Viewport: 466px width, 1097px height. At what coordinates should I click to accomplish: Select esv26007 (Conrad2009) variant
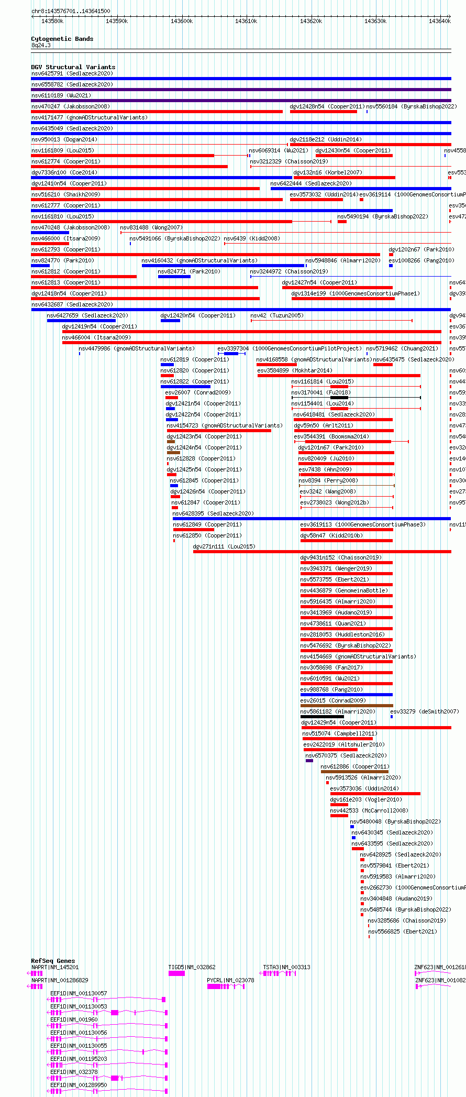(x=198, y=392)
